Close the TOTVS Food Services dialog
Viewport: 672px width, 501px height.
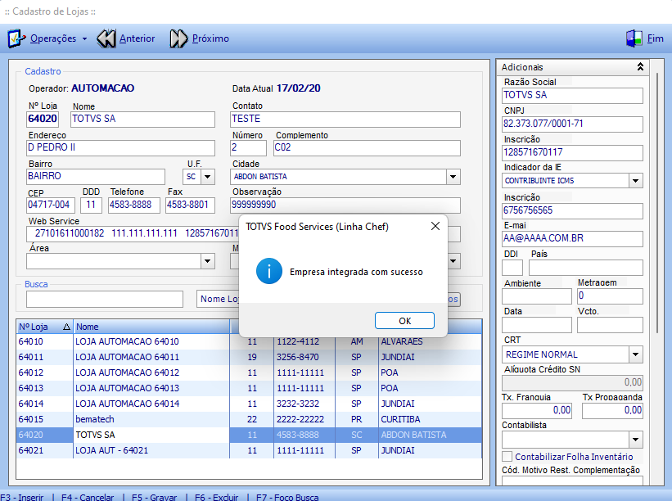click(x=435, y=226)
